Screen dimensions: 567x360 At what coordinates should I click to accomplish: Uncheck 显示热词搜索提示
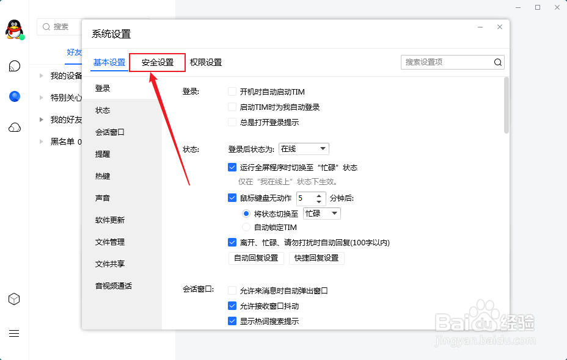[232, 321]
